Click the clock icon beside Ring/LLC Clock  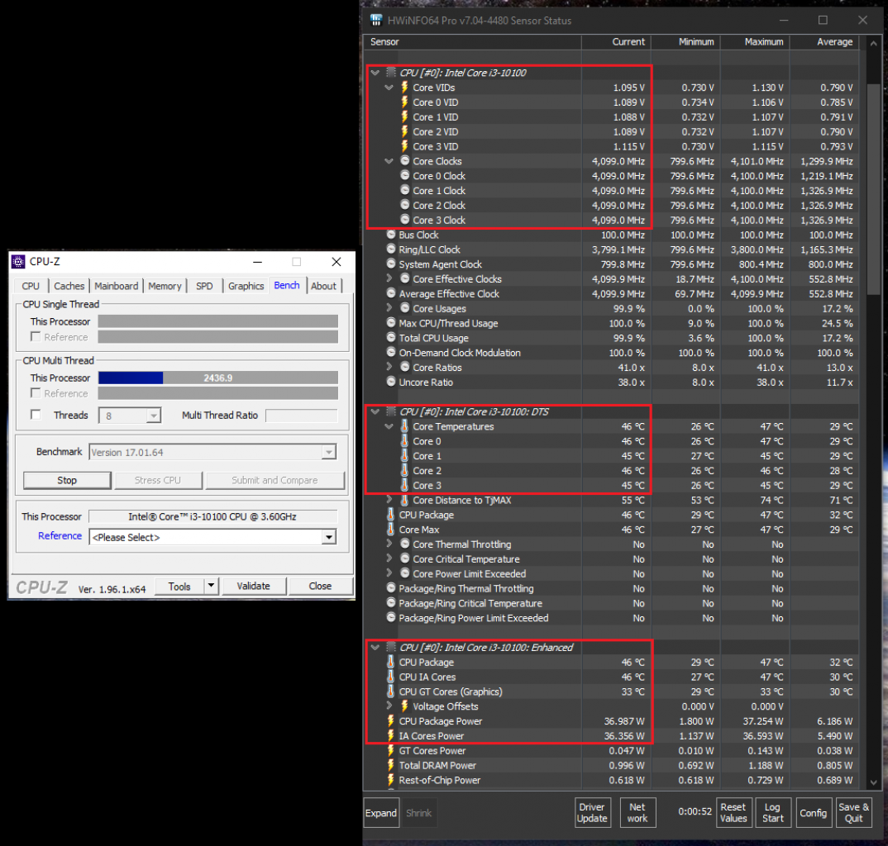391,249
